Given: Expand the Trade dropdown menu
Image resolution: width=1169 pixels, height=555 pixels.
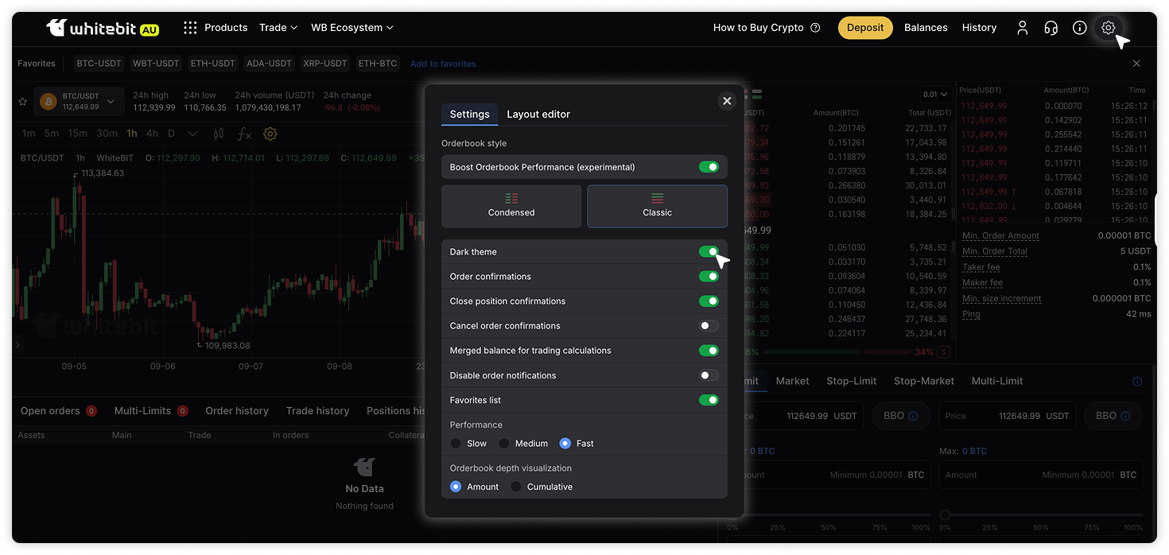Looking at the screenshot, I should pos(278,28).
